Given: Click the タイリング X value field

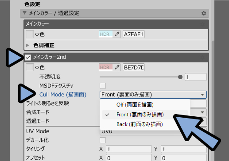Looking at the screenshot, I should pos(129,149).
